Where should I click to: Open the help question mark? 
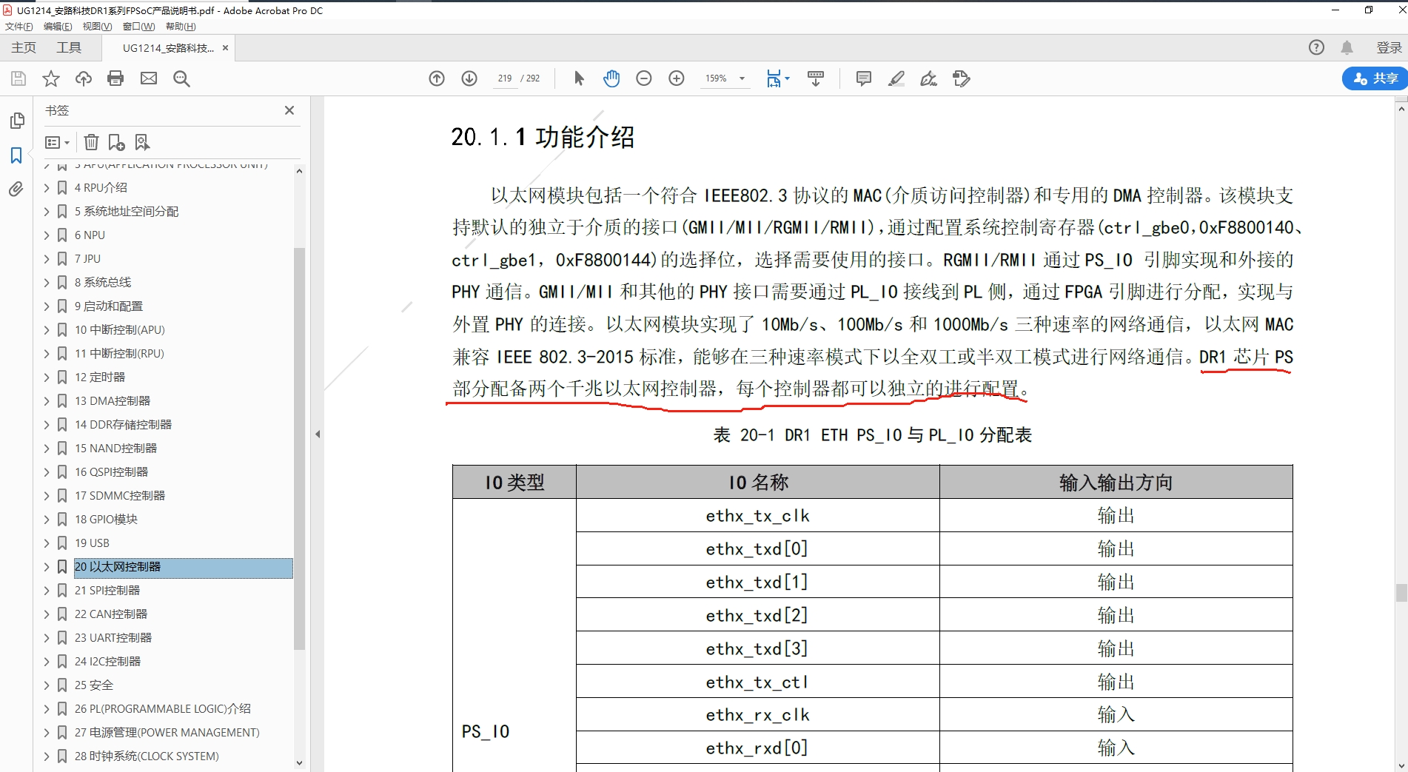[x=1316, y=47]
